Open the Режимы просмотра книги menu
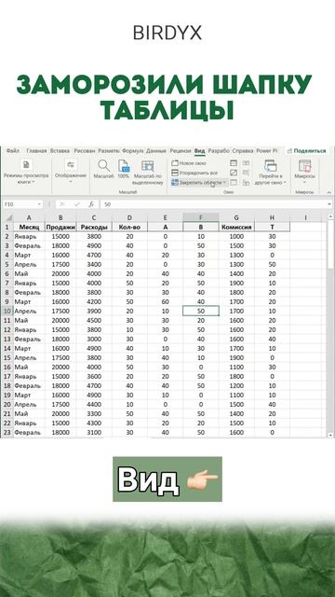 (26, 171)
